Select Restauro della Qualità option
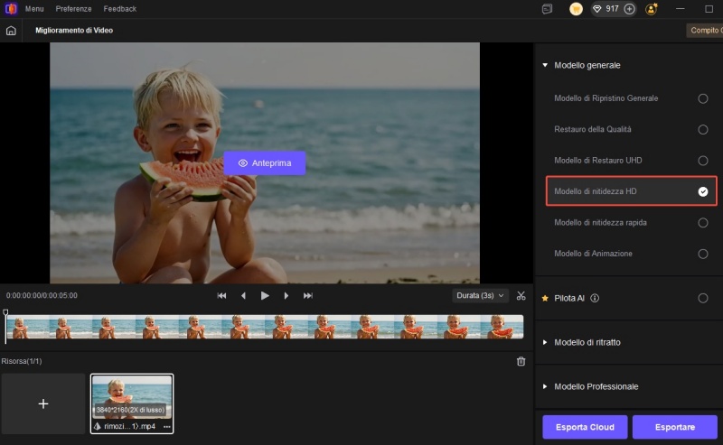 [702, 129]
